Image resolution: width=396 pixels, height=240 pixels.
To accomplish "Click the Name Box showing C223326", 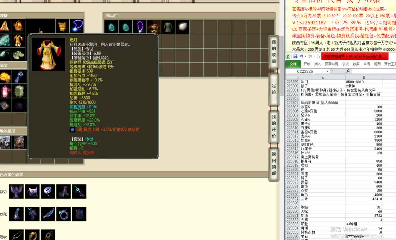I will click(x=306, y=71).
